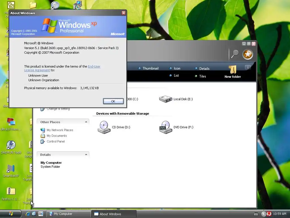Image resolution: width=290 pixels, height=218 pixels.
Task: Open My Network Places link
Action: pyautogui.click(x=60, y=130)
